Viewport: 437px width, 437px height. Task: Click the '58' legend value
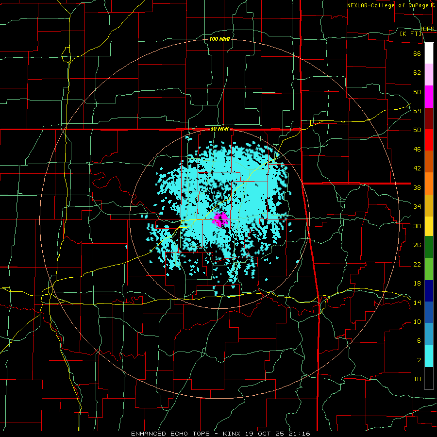(x=417, y=92)
